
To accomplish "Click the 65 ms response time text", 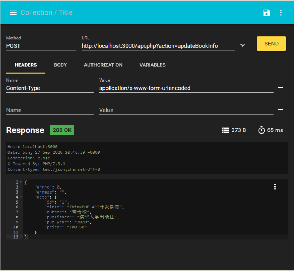I will click(275, 130).
